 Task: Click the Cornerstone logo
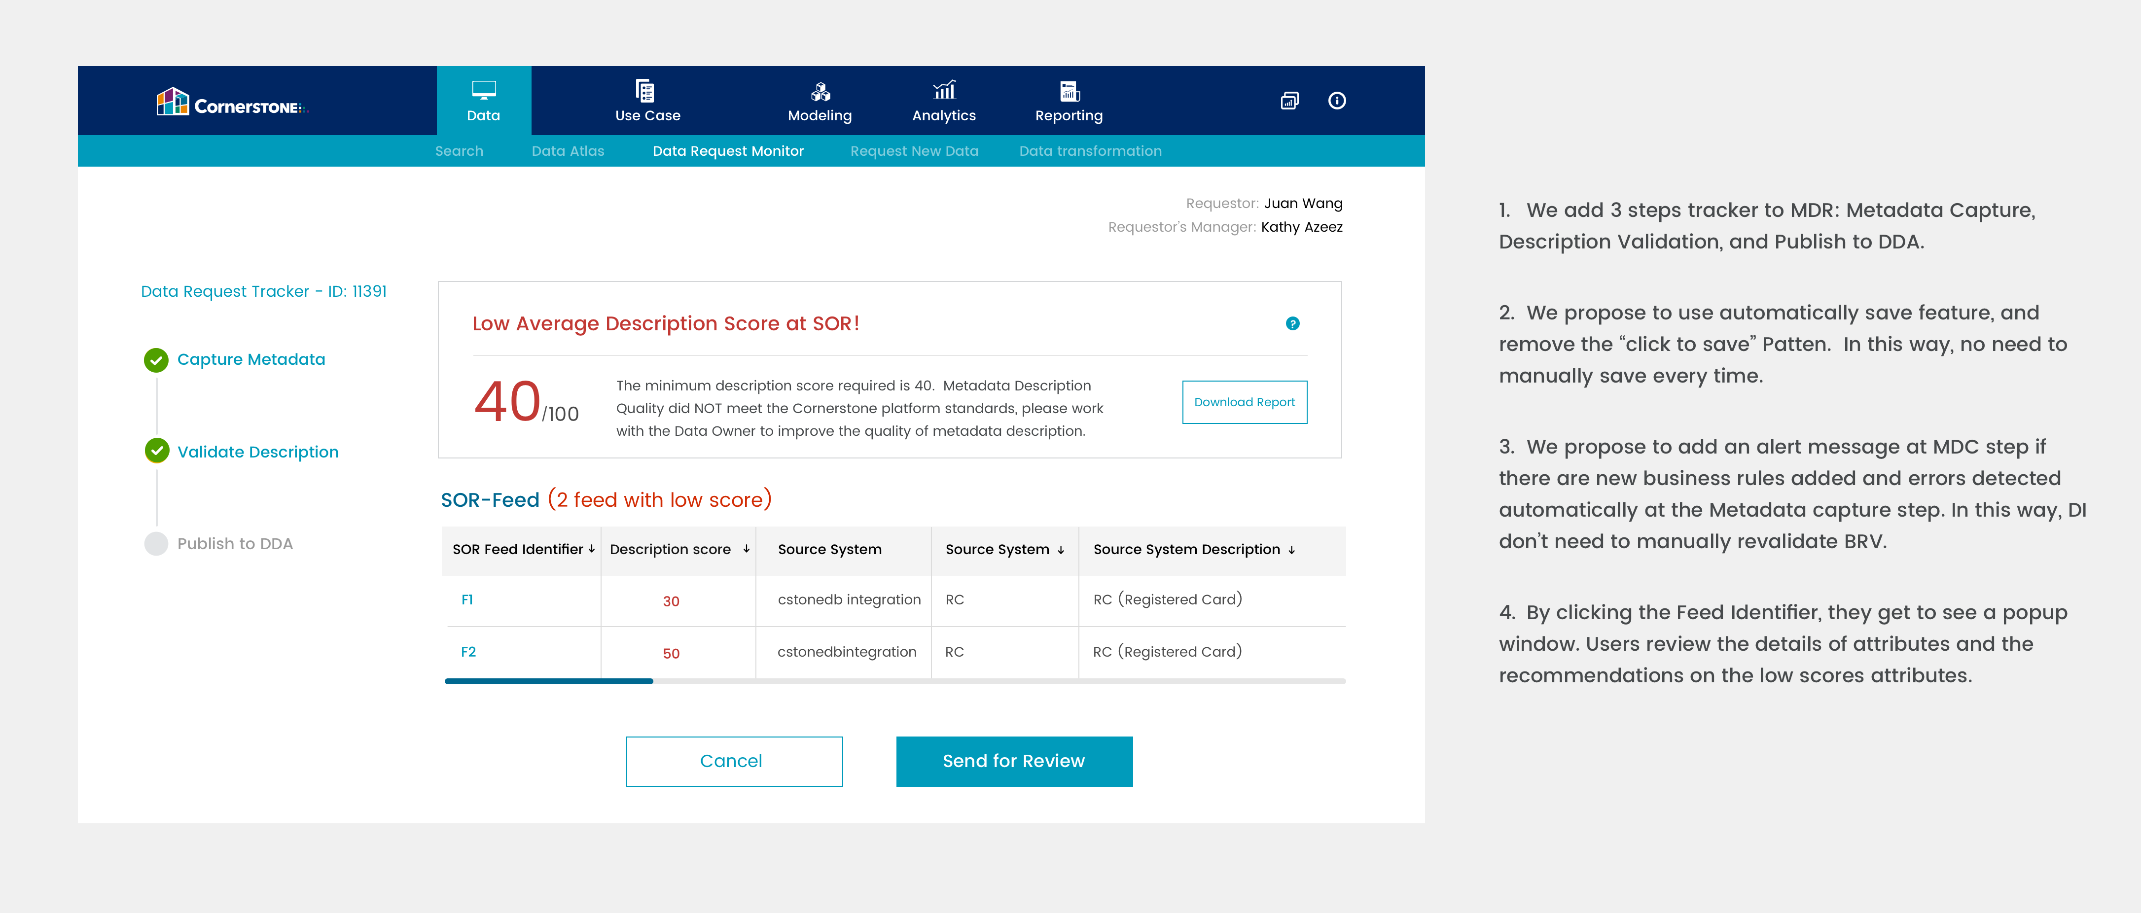pos(231,103)
